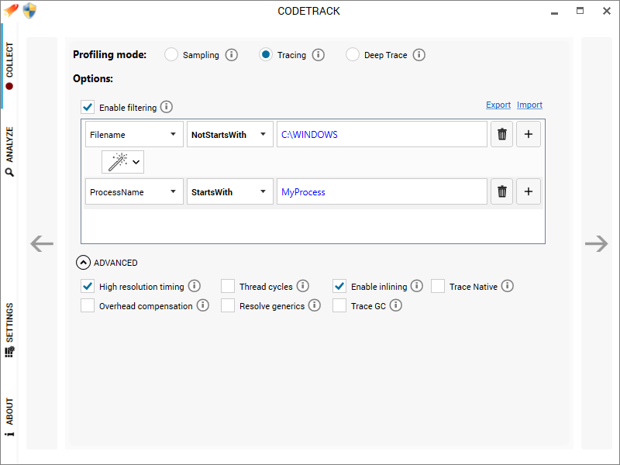Viewport: 620px width, 465px height.
Task: Switch to the ANALYZE tab
Action: [x=9, y=151]
